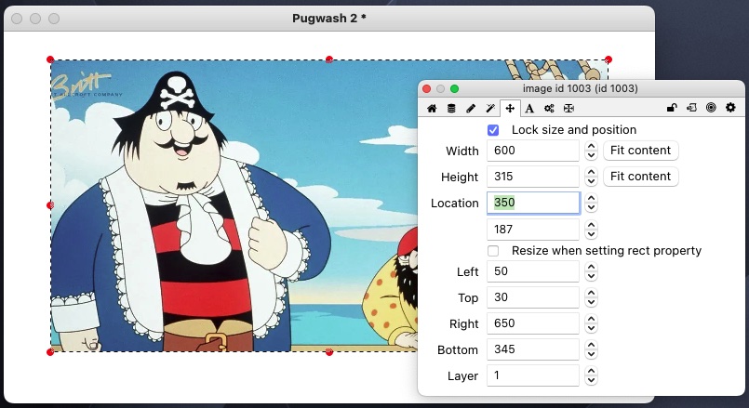Image resolution: width=749 pixels, height=408 pixels.
Task: Open the Basic properties home tab
Action: point(432,109)
